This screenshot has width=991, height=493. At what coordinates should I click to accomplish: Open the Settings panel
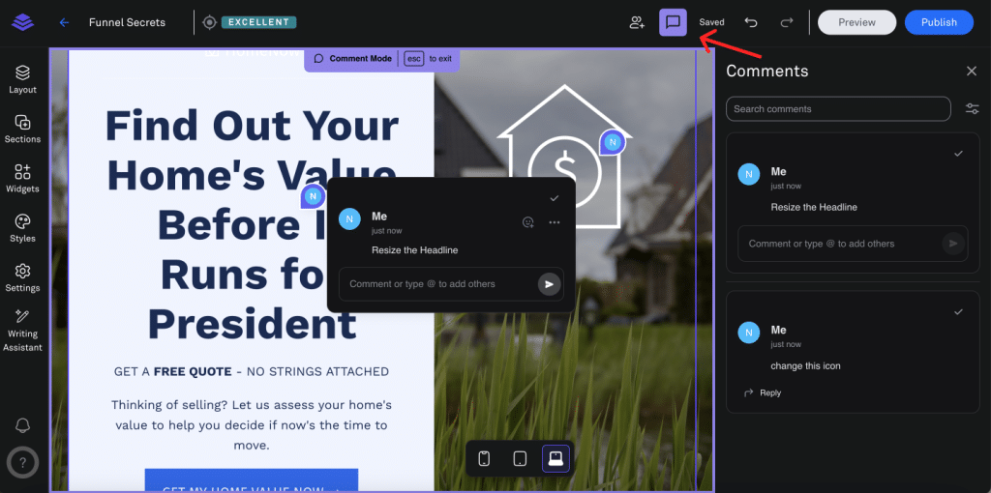click(22, 277)
